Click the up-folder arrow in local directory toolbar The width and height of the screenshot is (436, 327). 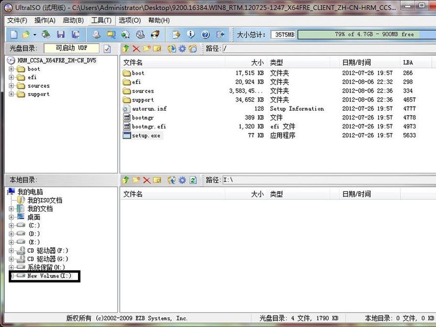(126, 180)
